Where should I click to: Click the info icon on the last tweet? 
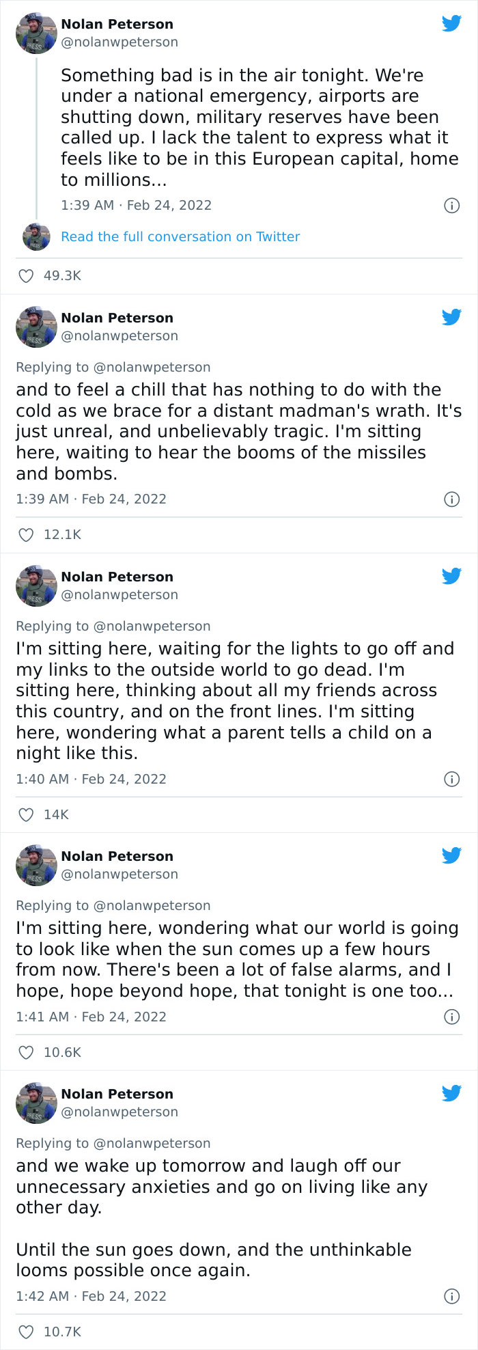click(452, 1295)
